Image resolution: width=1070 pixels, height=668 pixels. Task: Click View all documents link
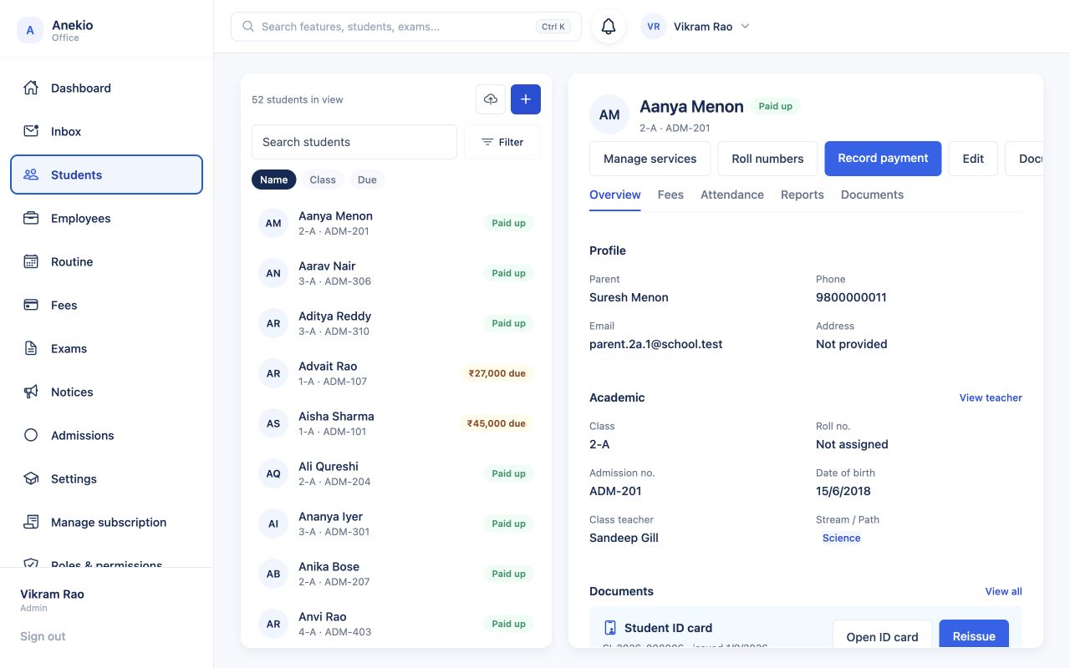click(x=1003, y=591)
